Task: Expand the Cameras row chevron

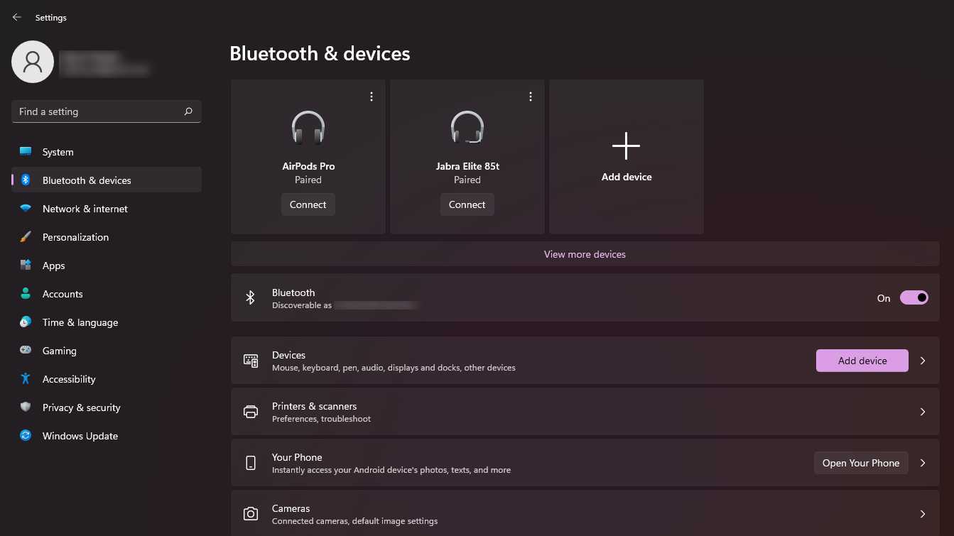Action: 923,514
